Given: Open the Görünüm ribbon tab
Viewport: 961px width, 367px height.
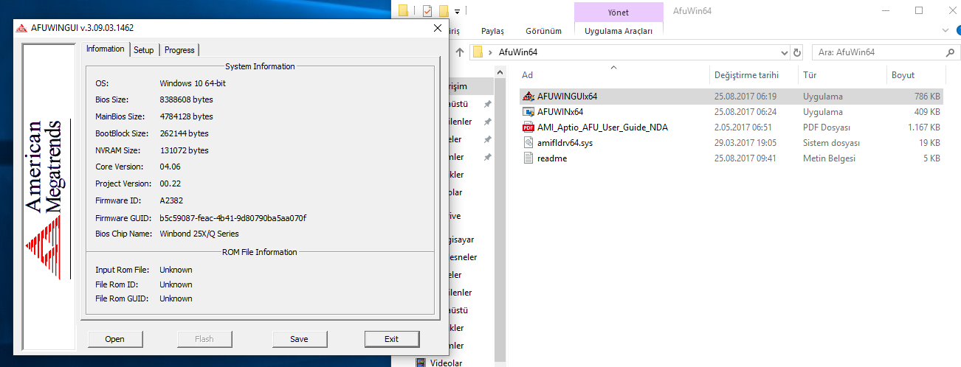Looking at the screenshot, I should coord(543,31).
